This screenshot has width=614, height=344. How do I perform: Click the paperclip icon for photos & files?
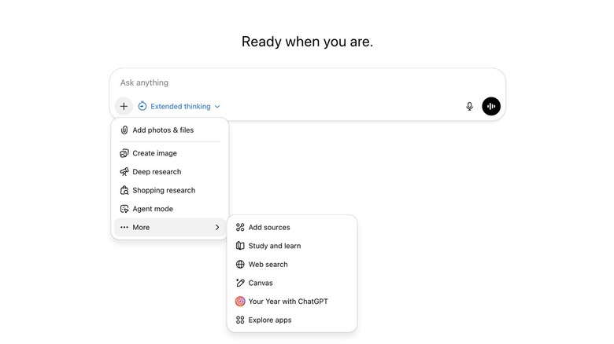[x=124, y=130]
